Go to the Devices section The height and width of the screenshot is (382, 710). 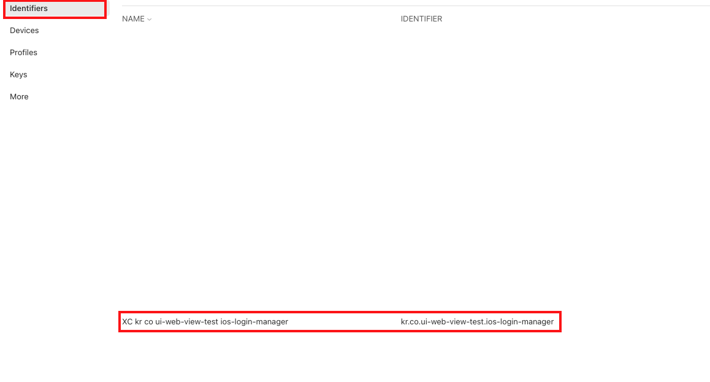(x=25, y=31)
